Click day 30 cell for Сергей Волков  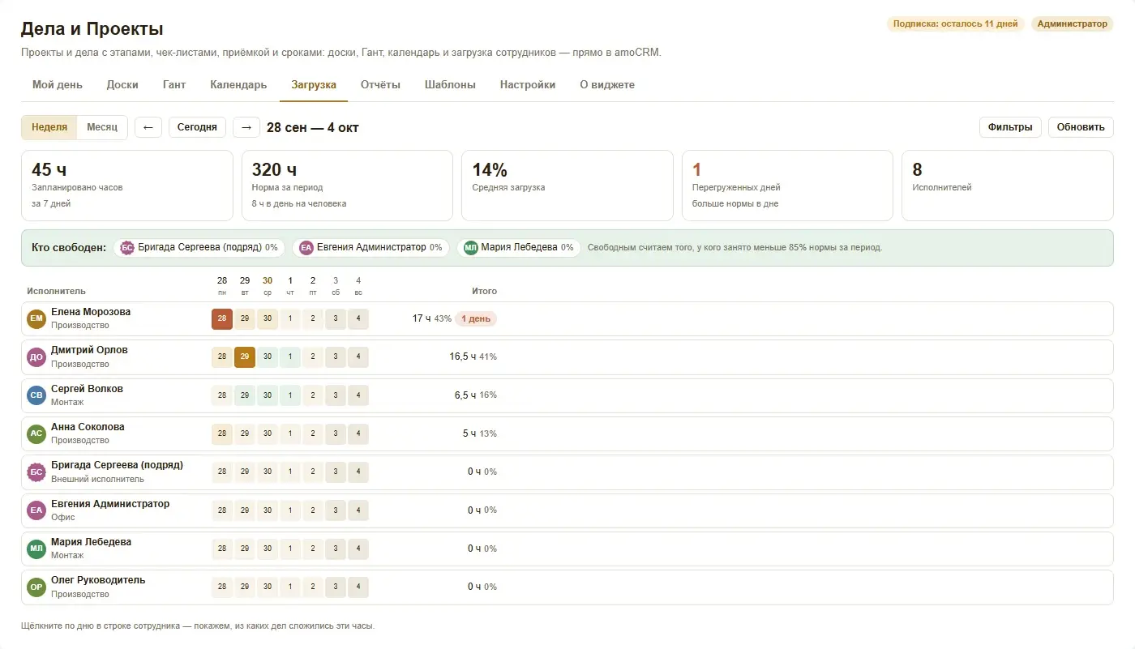click(268, 395)
